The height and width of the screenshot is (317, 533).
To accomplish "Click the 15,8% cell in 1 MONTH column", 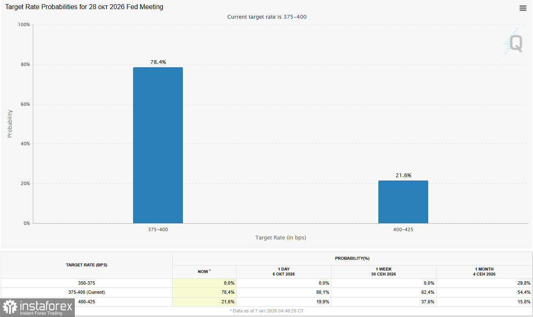I will (484, 302).
